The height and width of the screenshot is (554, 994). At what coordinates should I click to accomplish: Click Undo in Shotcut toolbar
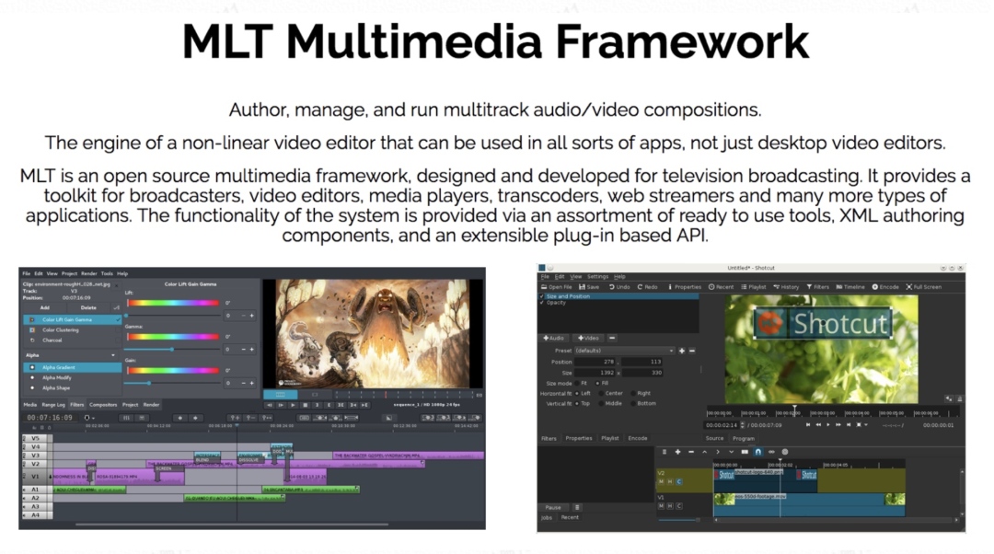tap(619, 287)
